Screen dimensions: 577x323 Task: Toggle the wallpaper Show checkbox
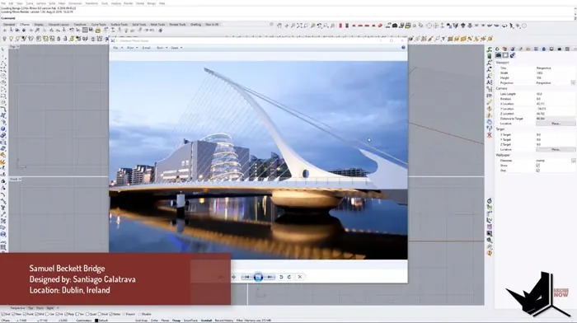point(537,165)
